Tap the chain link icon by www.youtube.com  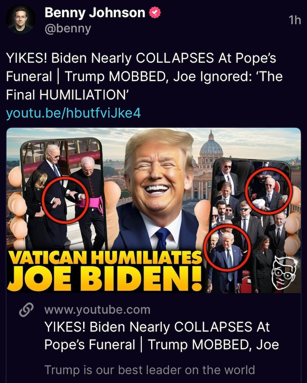pyautogui.click(x=26, y=310)
